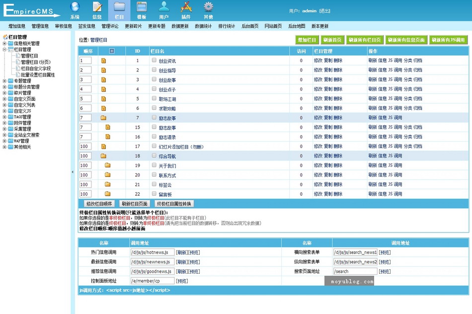Open the 数据统计 menu item

[x=203, y=26]
